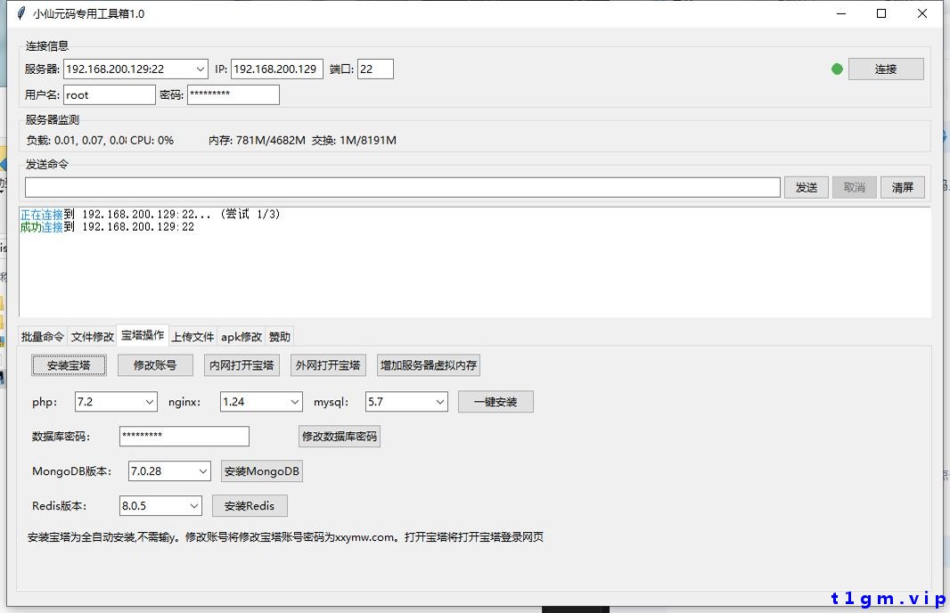950x613 pixels.
Task: Open the apk修改 tab
Action: 240,336
